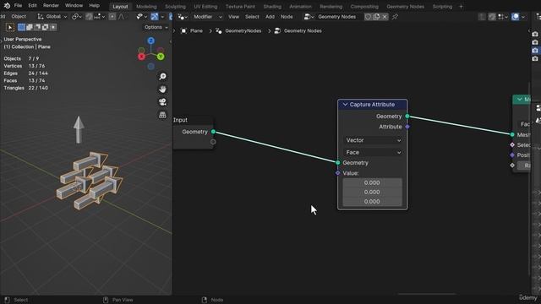Click the Z axis on navigation gizmo
Screen dimensions: 541x304
click(150, 41)
